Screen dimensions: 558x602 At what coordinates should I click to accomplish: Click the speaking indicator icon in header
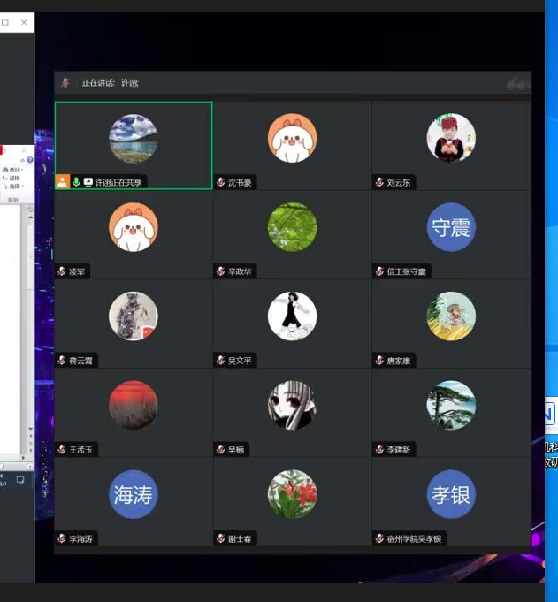point(65,83)
